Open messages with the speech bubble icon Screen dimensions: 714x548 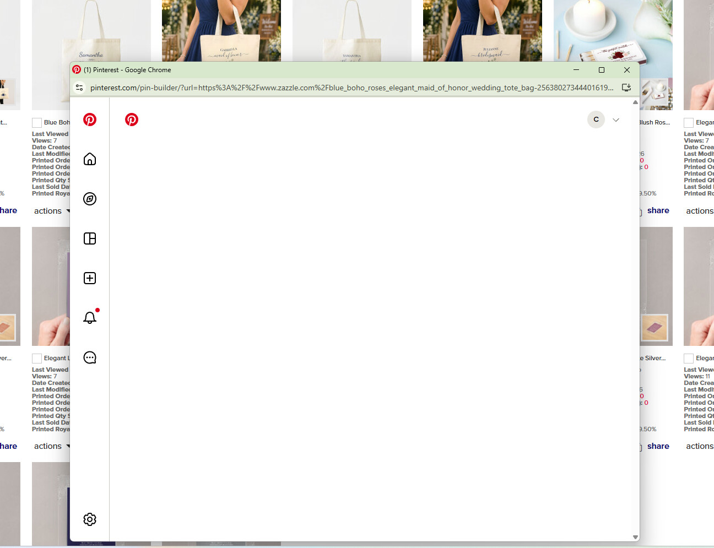pyautogui.click(x=90, y=357)
